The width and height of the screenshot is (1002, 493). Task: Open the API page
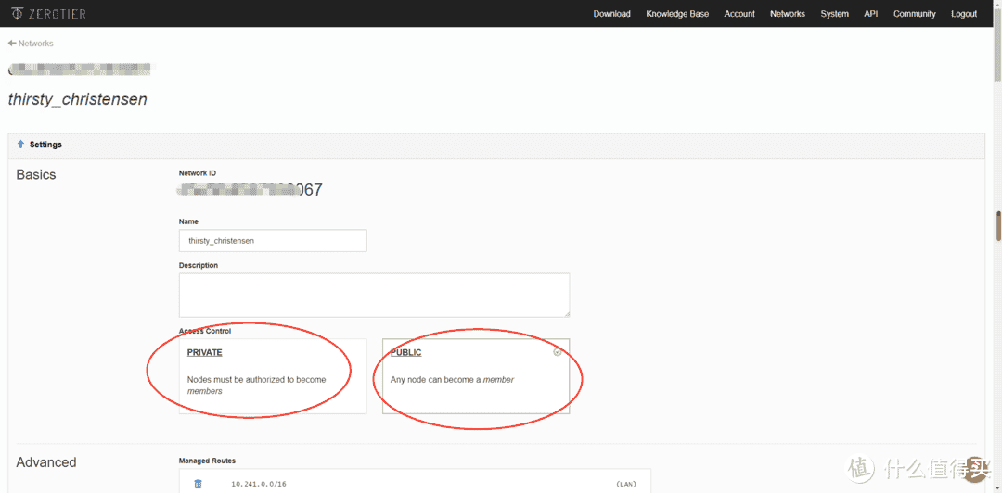871,13
